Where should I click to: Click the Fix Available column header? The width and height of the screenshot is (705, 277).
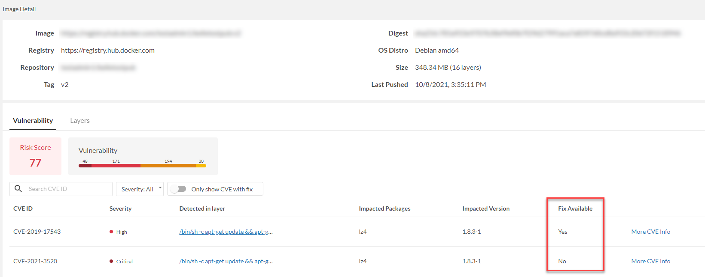tap(575, 208)
